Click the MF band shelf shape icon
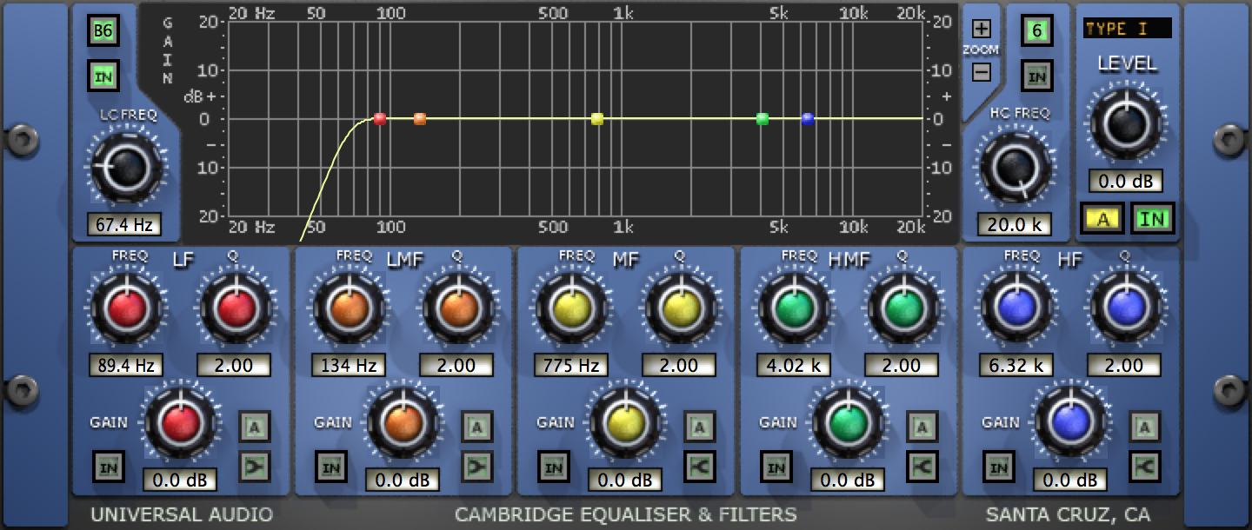Viewport: 1252px width, 530px height. pyautogui.click(x=700, y=467)
